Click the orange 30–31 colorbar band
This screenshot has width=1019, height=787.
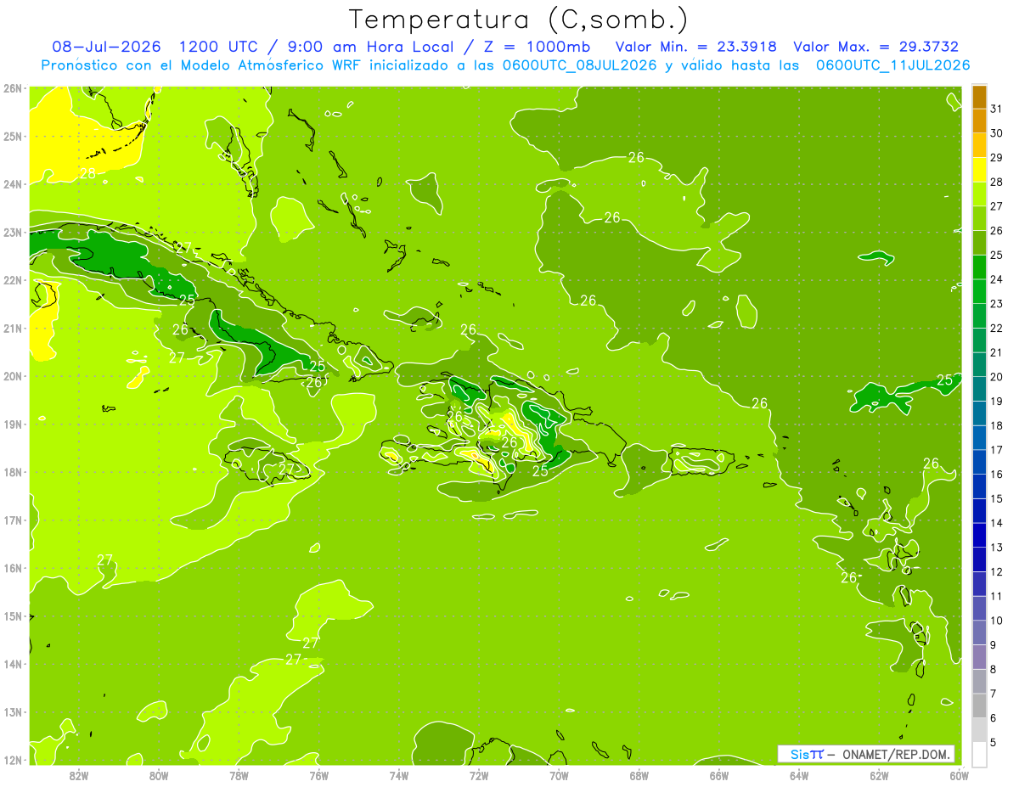(x=979, y=121)
